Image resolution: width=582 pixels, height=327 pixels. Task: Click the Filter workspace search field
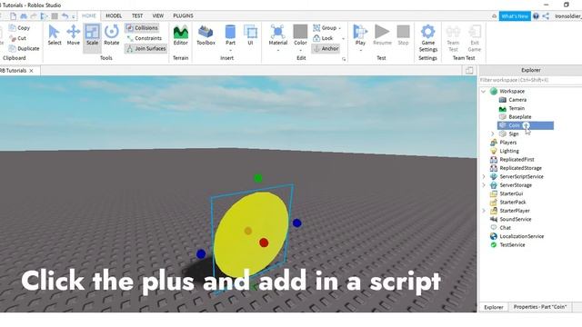pyautogui.click(x=530, y=80)
